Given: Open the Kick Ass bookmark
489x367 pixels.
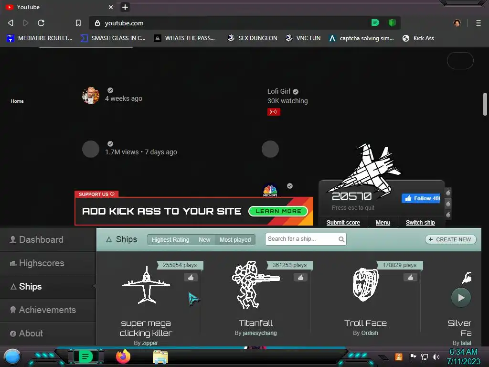Looking at the screenshot, I should pos(418,38).
